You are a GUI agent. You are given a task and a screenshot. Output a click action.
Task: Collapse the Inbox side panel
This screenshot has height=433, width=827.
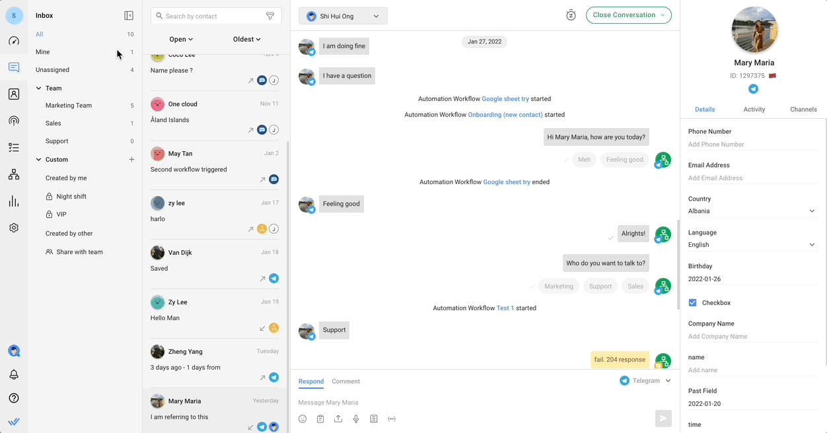[129, 16]
